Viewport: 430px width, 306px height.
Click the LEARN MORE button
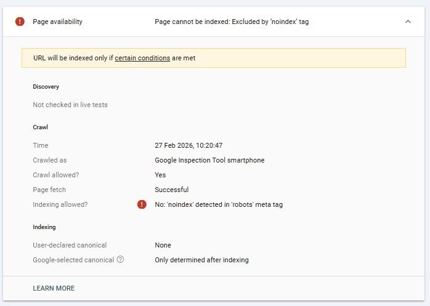coord(54,288)
